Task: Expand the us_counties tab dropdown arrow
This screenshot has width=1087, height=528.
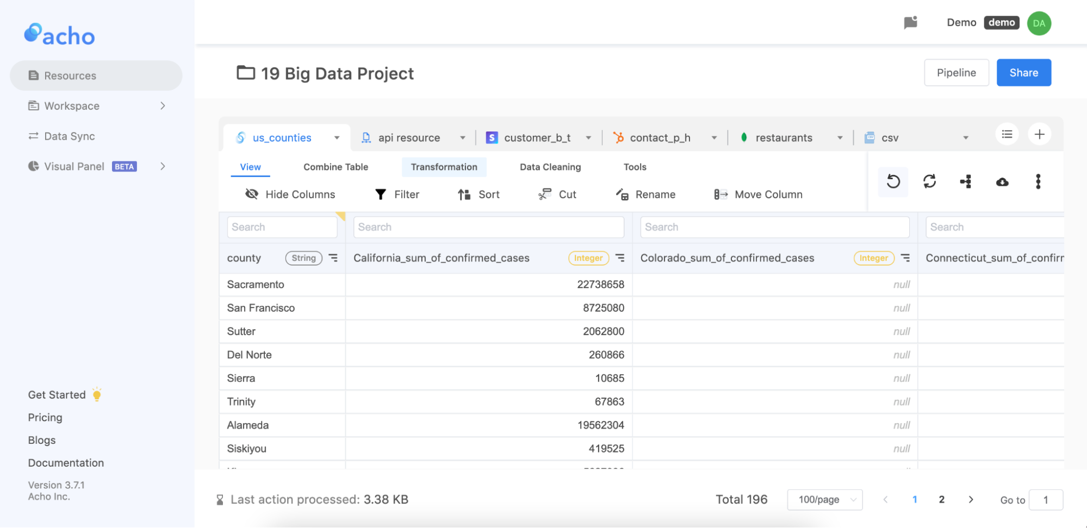Action: tap(336, 137)
